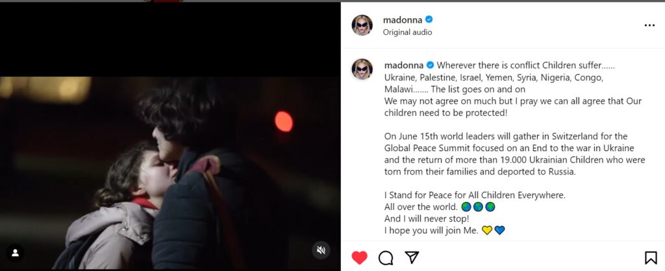The image size is (665, 271).
Task: Click the video of two people hugging
Action: coord(170,174)
